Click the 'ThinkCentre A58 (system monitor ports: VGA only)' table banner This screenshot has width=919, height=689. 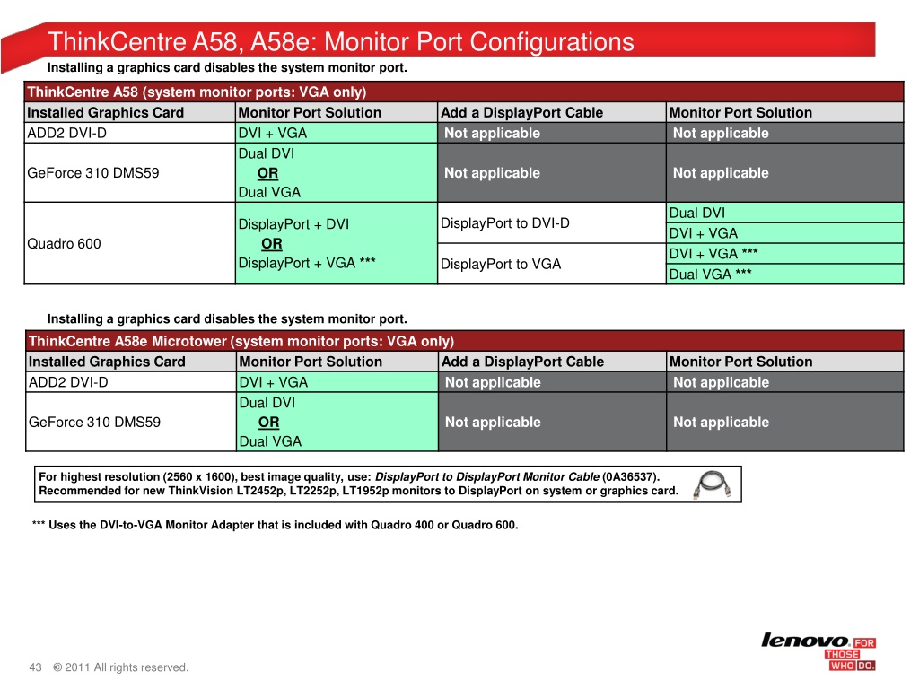[464, 92]
